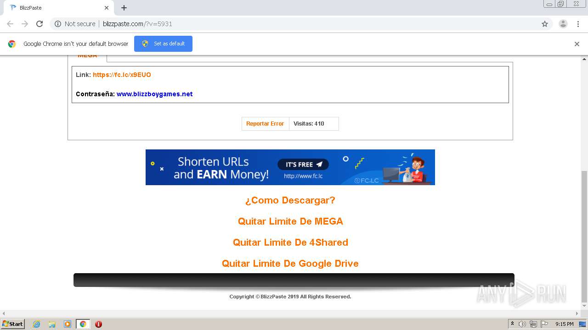Click the scroll down arrow
Viewport: 588px width, 330px height.
[x=584, y=306]
